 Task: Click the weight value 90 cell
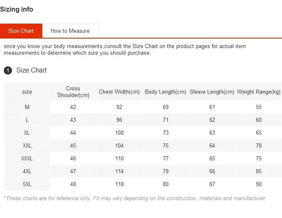point(259,184)
